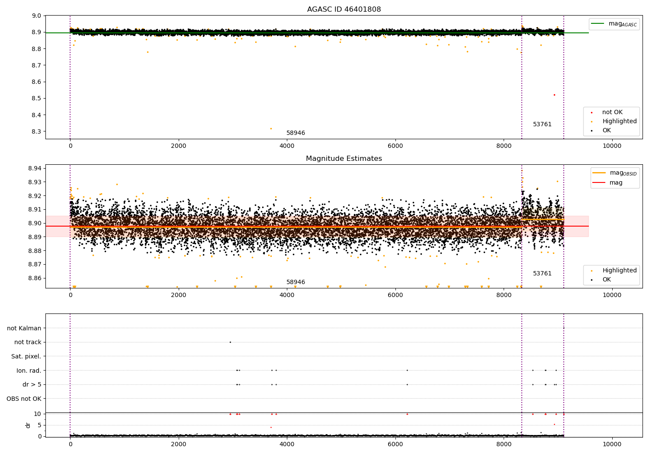Click the rotated 'dr' axis label
The image size is (649, 454).
pos(28,425)
